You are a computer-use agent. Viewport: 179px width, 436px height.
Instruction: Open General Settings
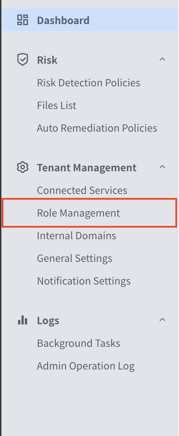coord(75,258)
